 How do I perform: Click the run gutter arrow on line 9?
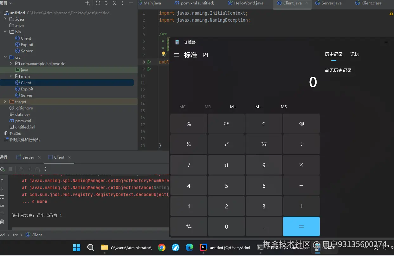pos(149,69)
